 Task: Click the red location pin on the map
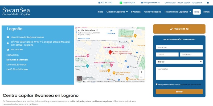pos(110,52)
